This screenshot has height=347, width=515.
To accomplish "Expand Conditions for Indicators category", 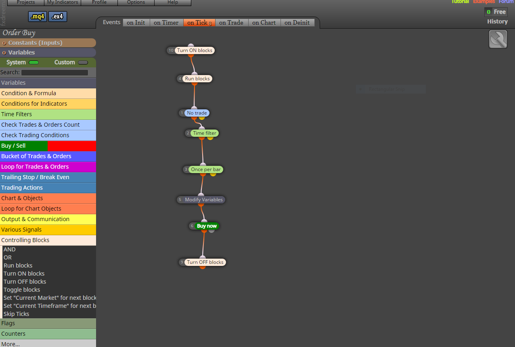I will click(x=48, y=104).
